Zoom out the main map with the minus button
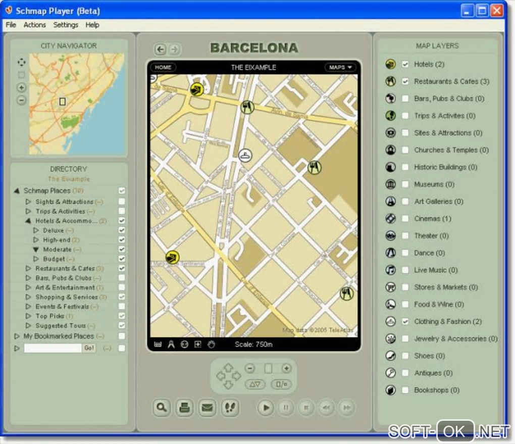Viewport: 515px width, 444px height. [x=250, y=368]
